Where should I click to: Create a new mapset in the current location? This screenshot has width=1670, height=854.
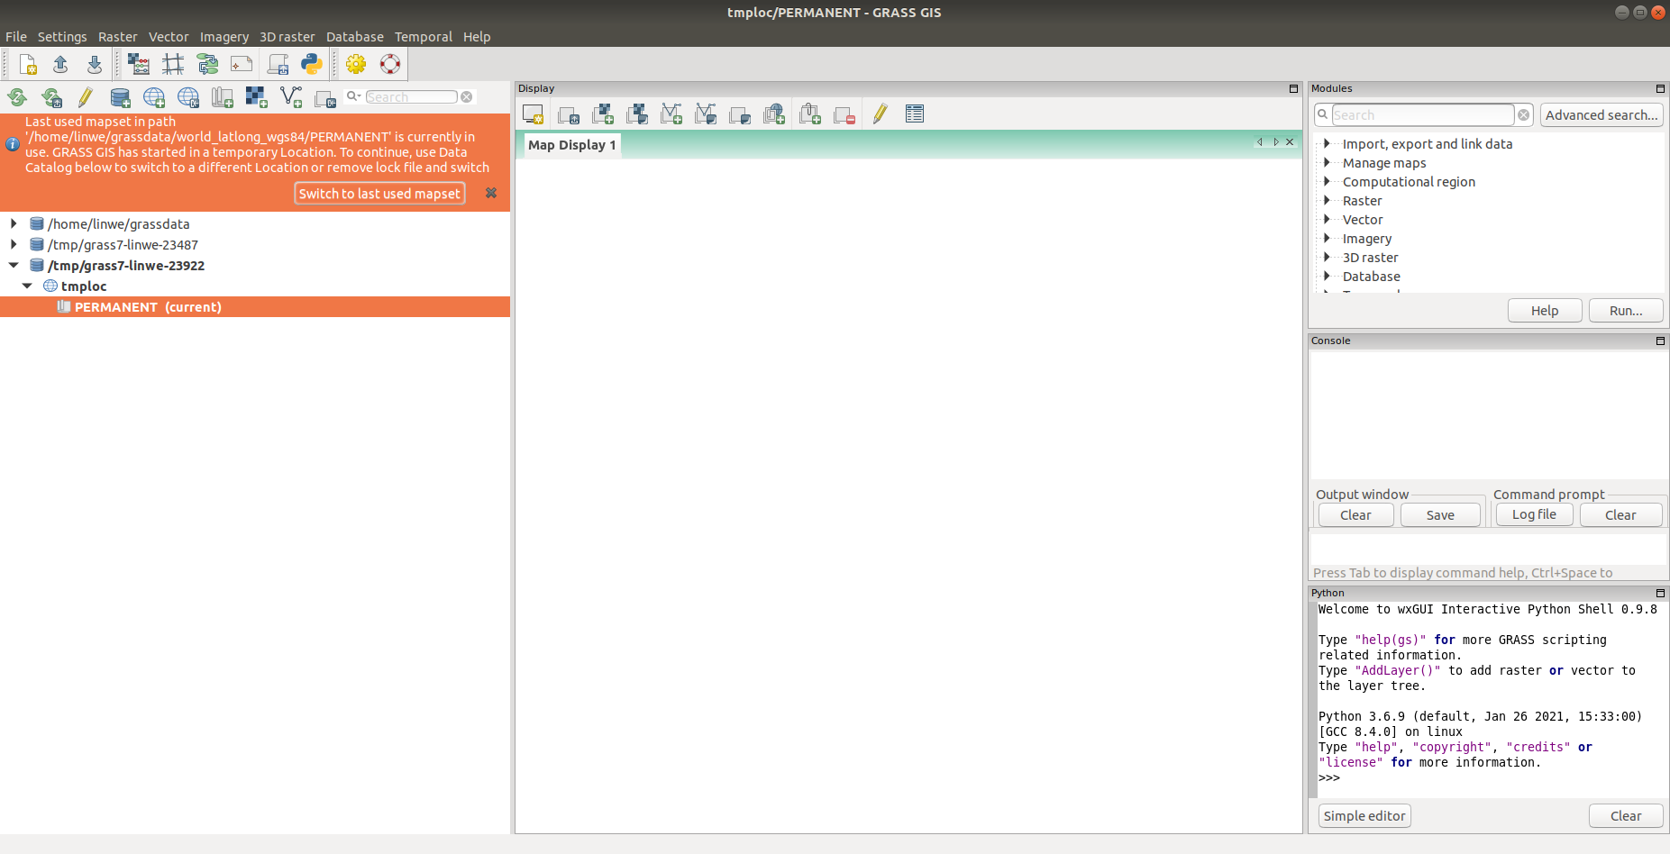(223, 97)
